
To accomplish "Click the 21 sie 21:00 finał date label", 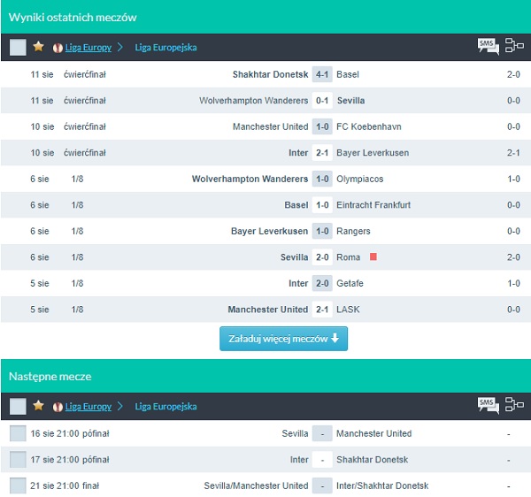I will tap(65, 486).
